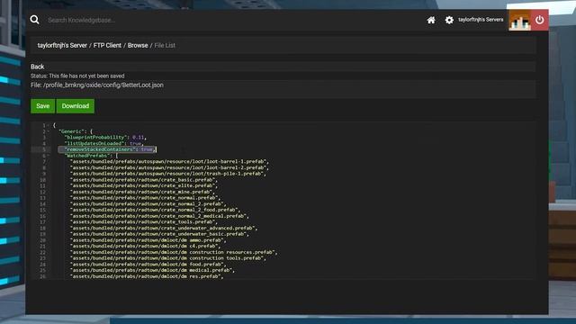Viewport: 576px width, 324px height.
Task: Click the crate_underwater_basic.prefab line
Action: point(159,234)
